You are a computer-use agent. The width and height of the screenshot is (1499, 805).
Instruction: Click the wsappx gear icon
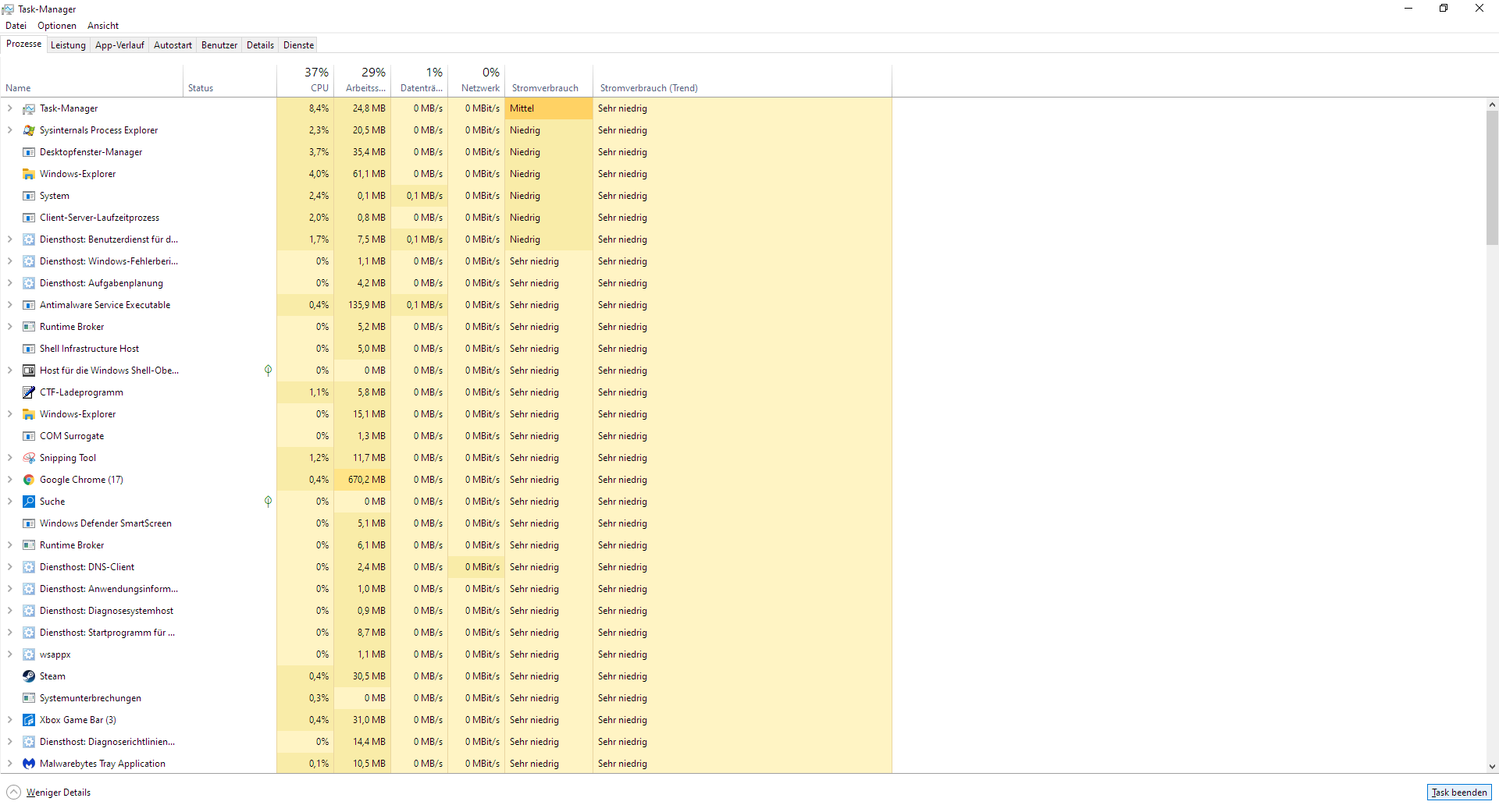[x=29, y=654]
